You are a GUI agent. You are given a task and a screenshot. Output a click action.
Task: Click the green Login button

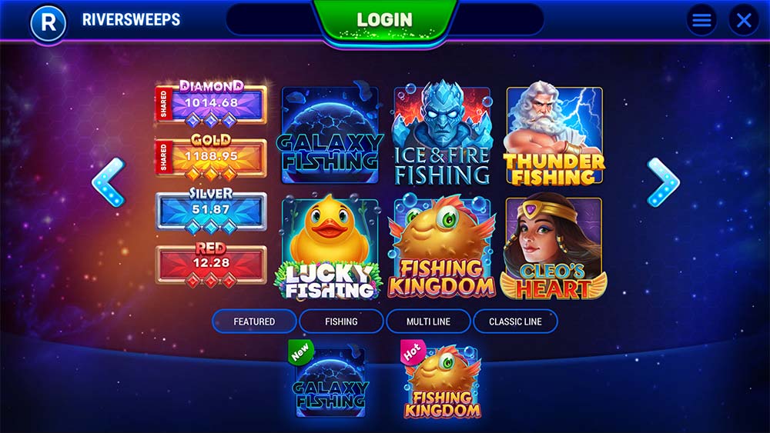tap(385, 21)
